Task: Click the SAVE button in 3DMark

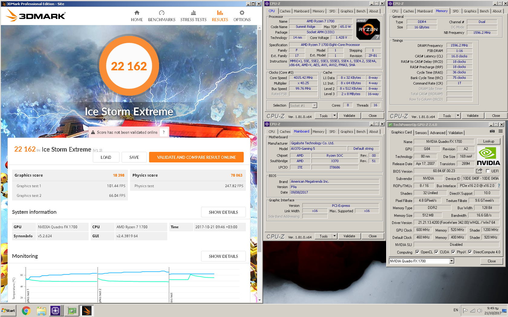Action: click(x=134, y=157)
